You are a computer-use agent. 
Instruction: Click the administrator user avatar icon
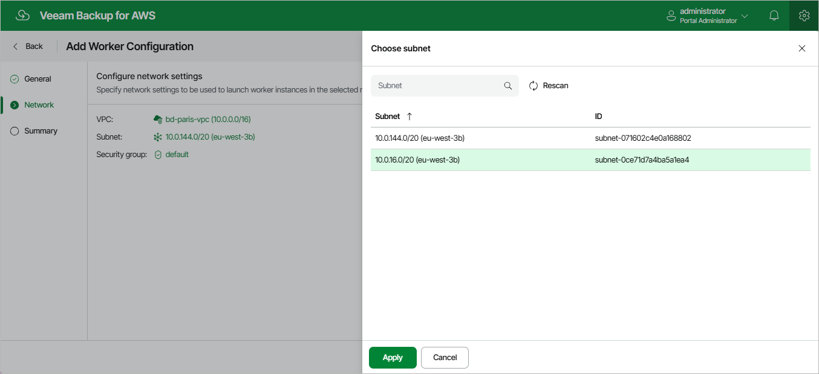coord(671,16)
